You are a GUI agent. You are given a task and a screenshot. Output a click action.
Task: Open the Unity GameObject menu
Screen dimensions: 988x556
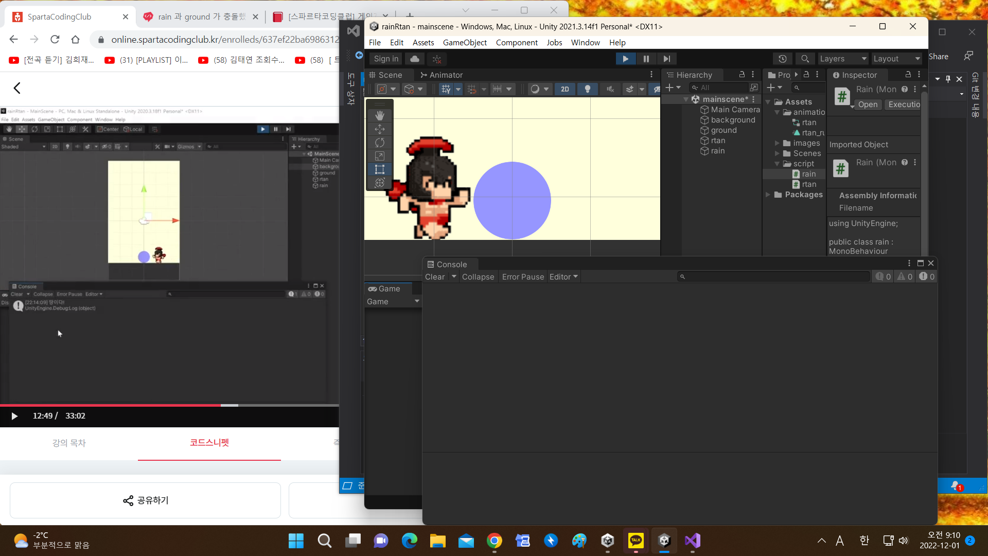coord(465,43)
